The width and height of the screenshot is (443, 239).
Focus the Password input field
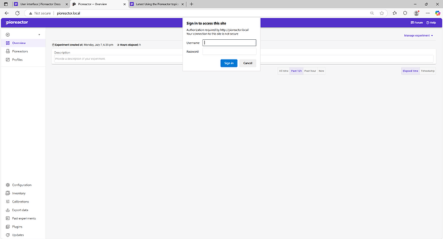(229, 51)
